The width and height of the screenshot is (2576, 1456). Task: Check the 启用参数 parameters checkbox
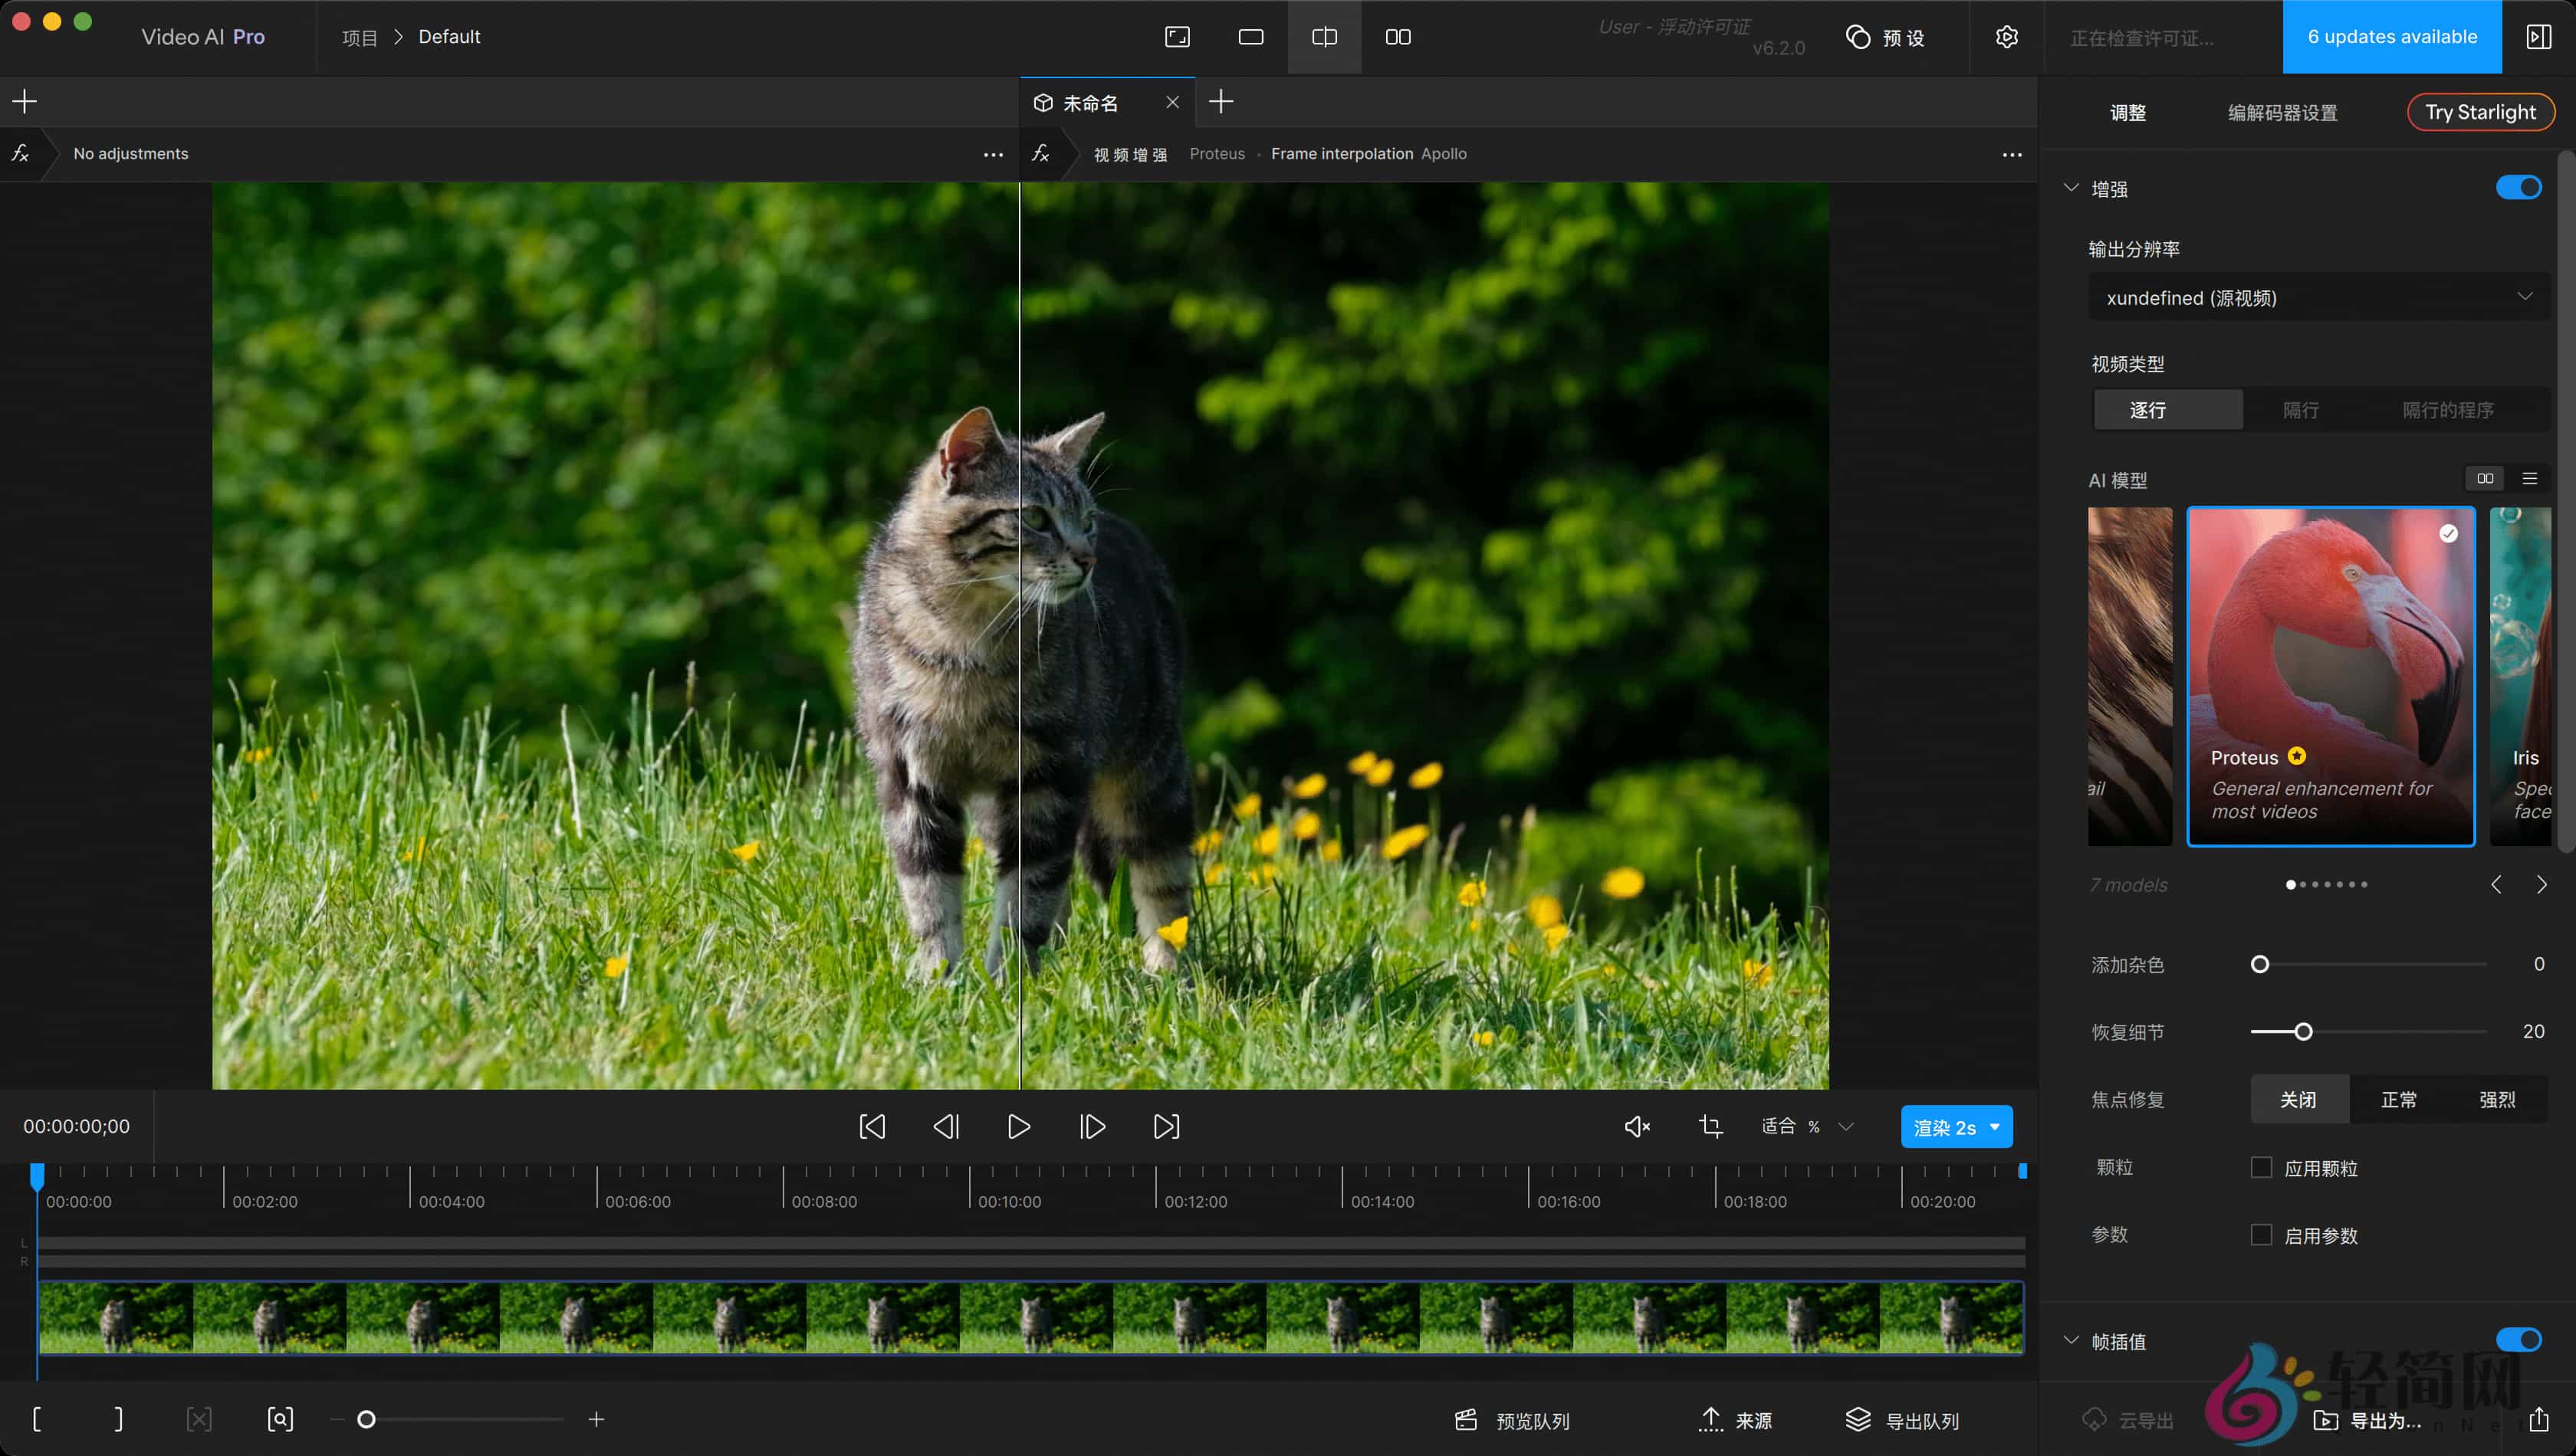pyautogui.click(x=2262, y=1235)
